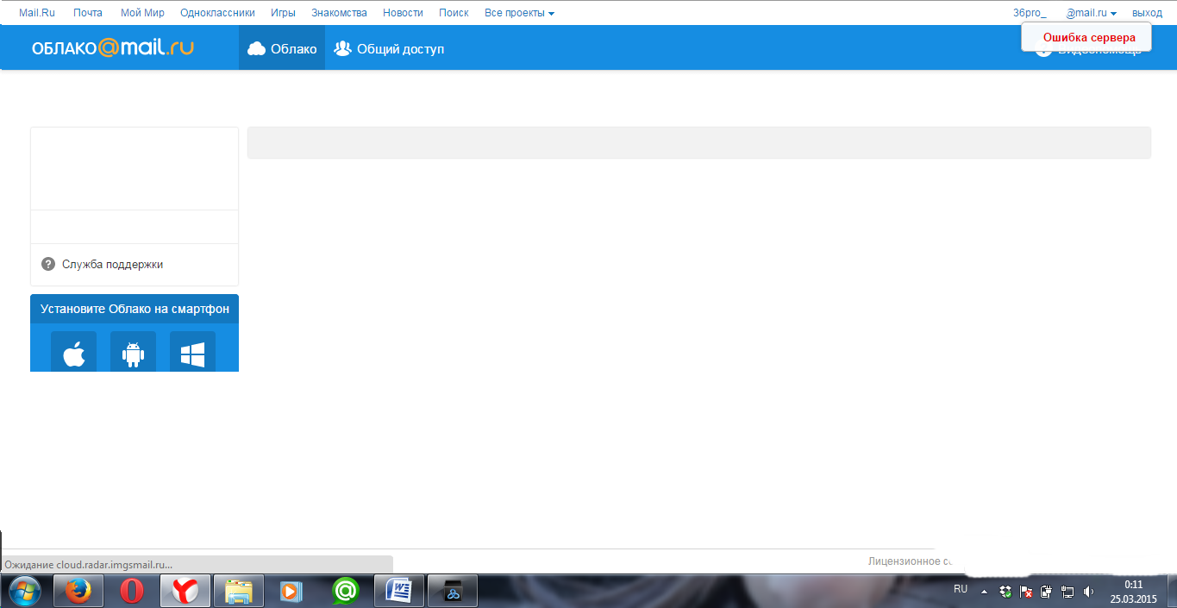
Task: Open the Одноклассники link
Action: point(217,13)
